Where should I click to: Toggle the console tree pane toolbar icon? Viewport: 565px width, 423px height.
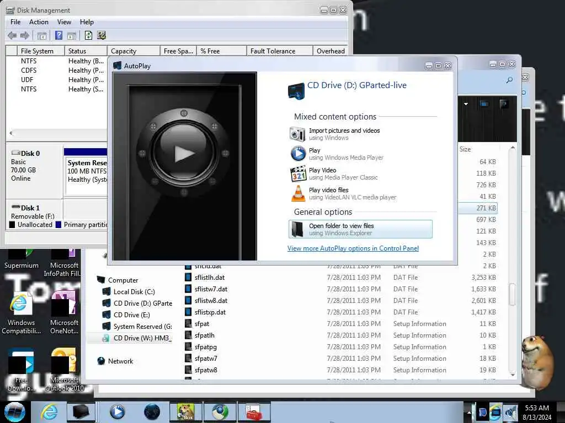tap(42, 36)
